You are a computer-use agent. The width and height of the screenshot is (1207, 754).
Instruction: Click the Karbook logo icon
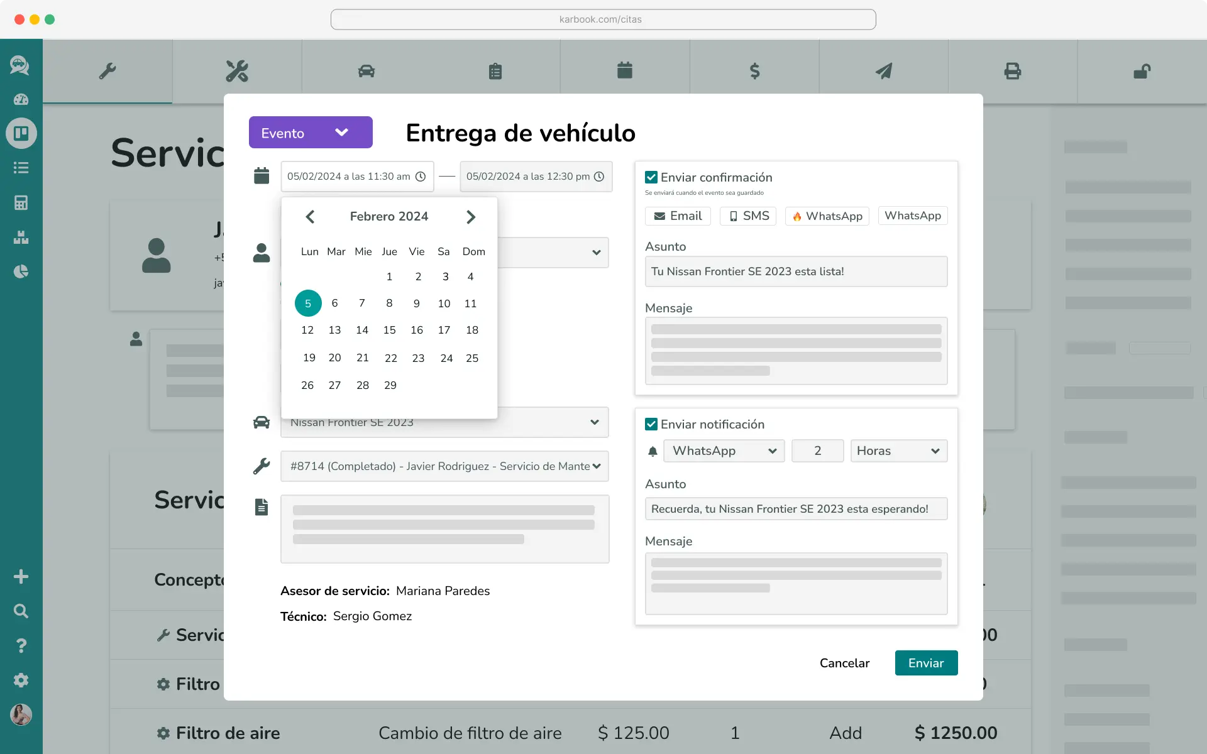pyautogui.click(x=19, y=65)
